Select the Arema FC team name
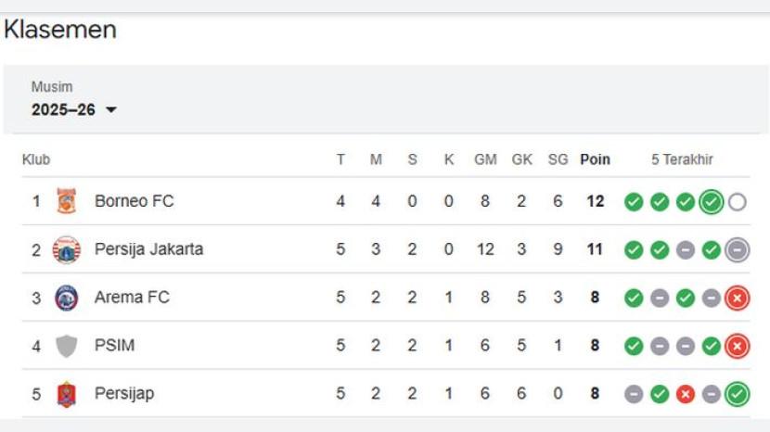 tap(132, 298)
